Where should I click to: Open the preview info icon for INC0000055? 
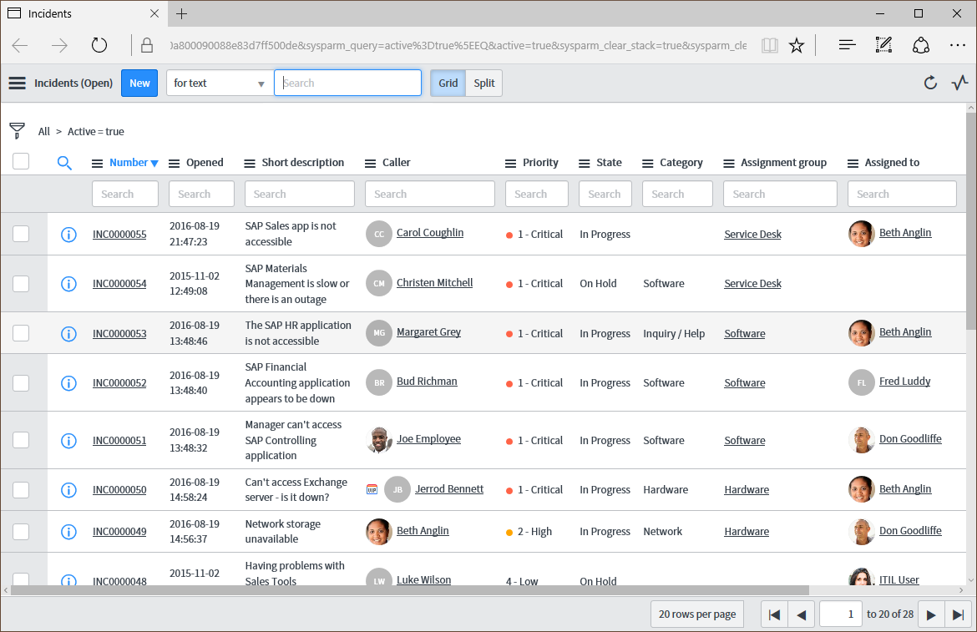click(68, 235)
